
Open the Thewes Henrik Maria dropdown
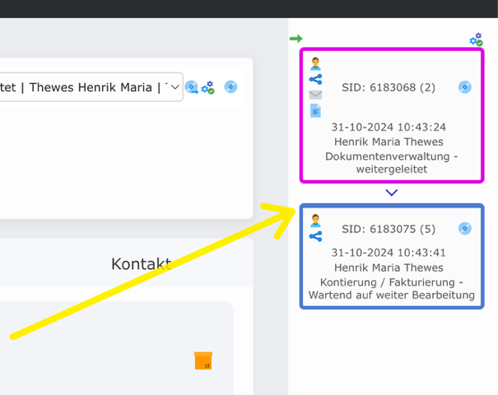(91, 87)
